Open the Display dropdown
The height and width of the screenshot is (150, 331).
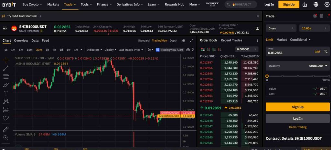coord(111,50)
